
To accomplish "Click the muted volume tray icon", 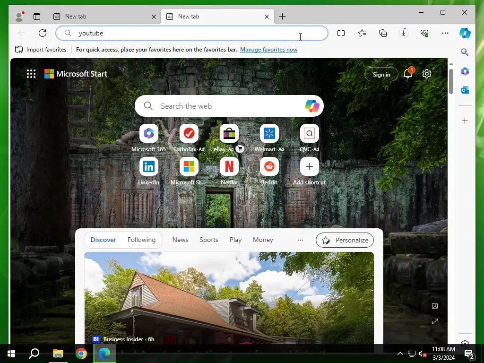I will (422, 354).
